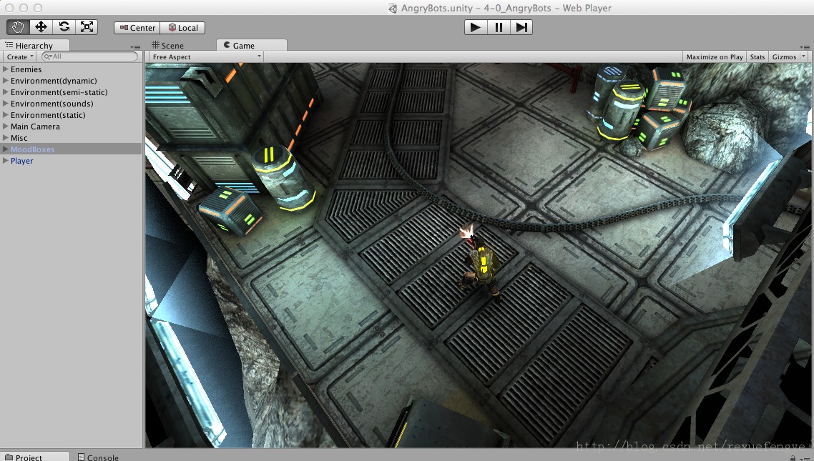814x461 pixels.
Task: Open the Console tab
Action: pos(98,457)
